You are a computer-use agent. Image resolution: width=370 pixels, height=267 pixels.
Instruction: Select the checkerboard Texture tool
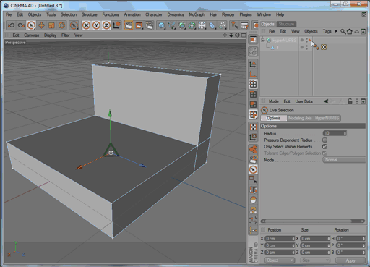pyautogui.click(x=253, y=127)
